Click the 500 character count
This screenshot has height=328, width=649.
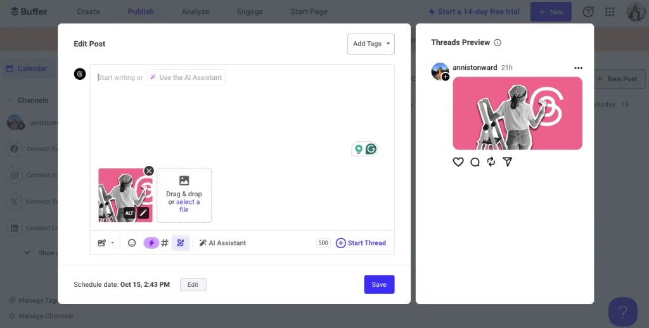(x=323, y=243)
